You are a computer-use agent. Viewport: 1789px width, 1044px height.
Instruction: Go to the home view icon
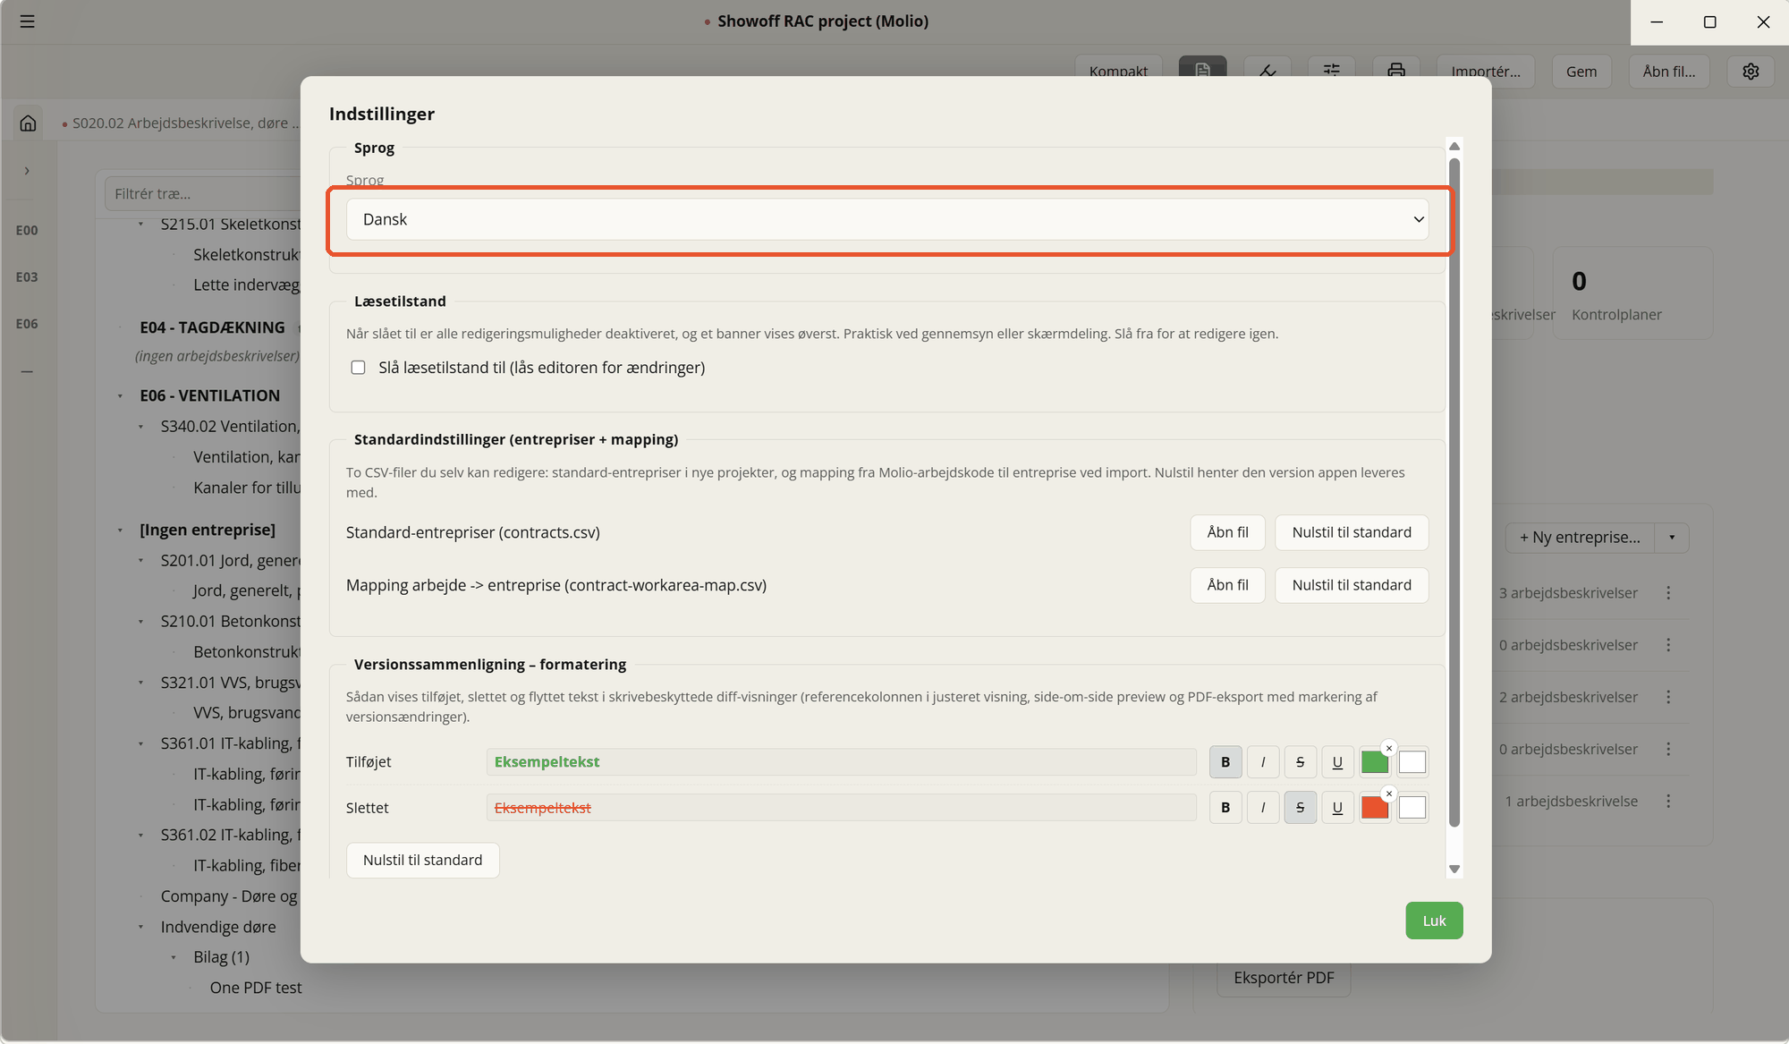click(x=29, y=123)
